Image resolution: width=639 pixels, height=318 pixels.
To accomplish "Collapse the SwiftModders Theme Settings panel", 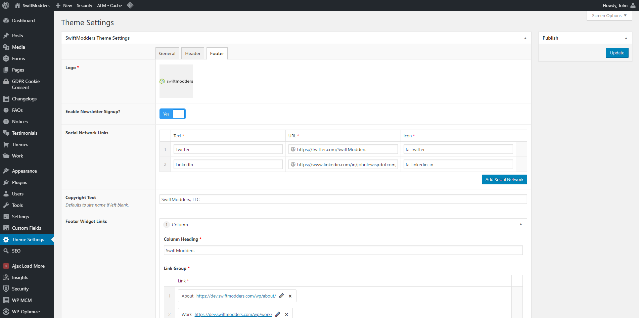I will (525, 38).
